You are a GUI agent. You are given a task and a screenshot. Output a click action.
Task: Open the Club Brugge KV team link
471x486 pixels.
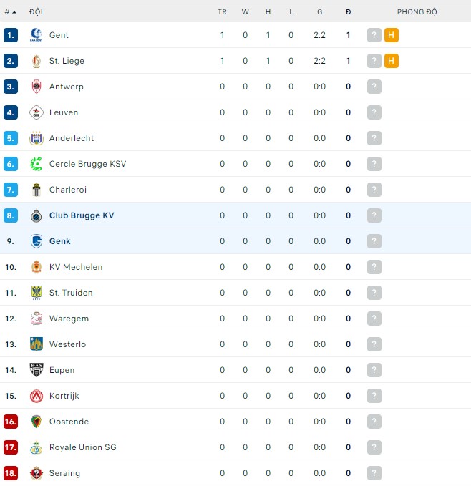(82, 215)
